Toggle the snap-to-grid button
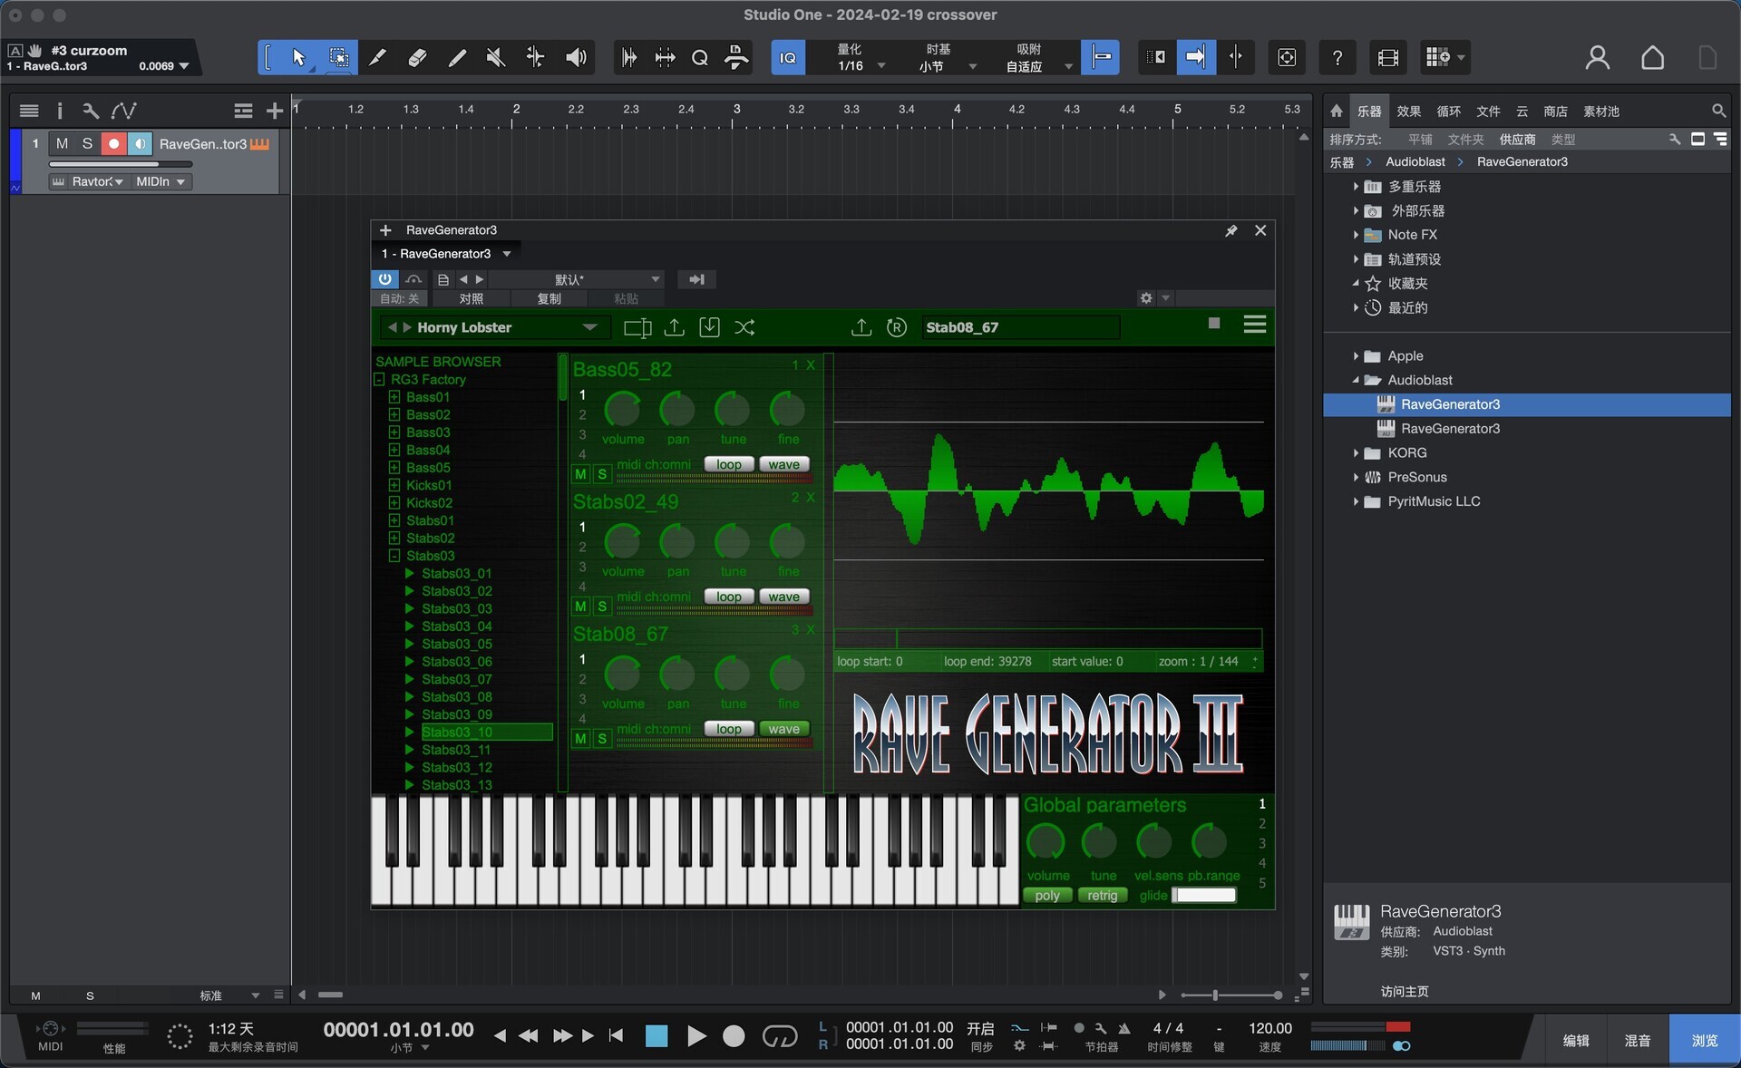1741x1068 pixels. point(1101,58)
